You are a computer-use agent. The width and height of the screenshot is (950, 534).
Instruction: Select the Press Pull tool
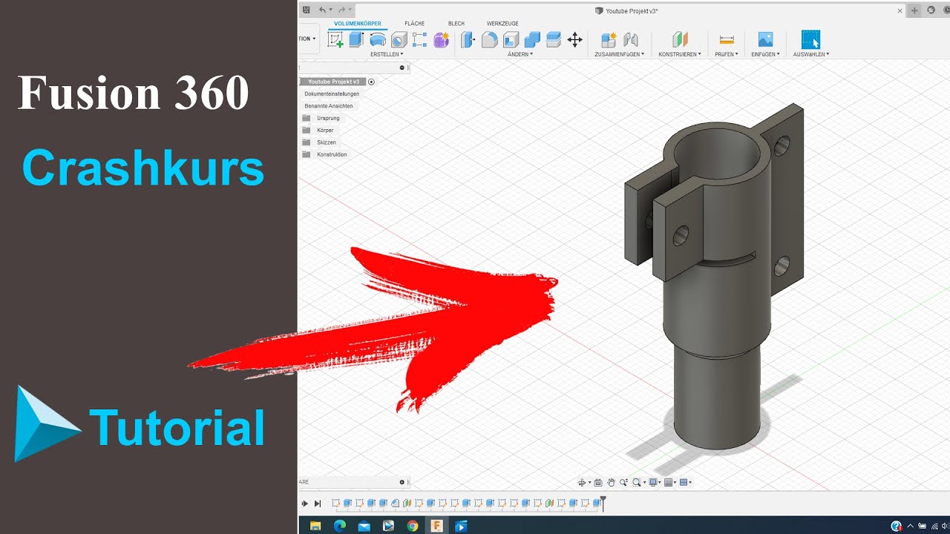click(x=468, y=40)
